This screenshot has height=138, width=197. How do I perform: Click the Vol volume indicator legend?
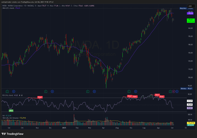pyautogui.click(x=7, y=116)
